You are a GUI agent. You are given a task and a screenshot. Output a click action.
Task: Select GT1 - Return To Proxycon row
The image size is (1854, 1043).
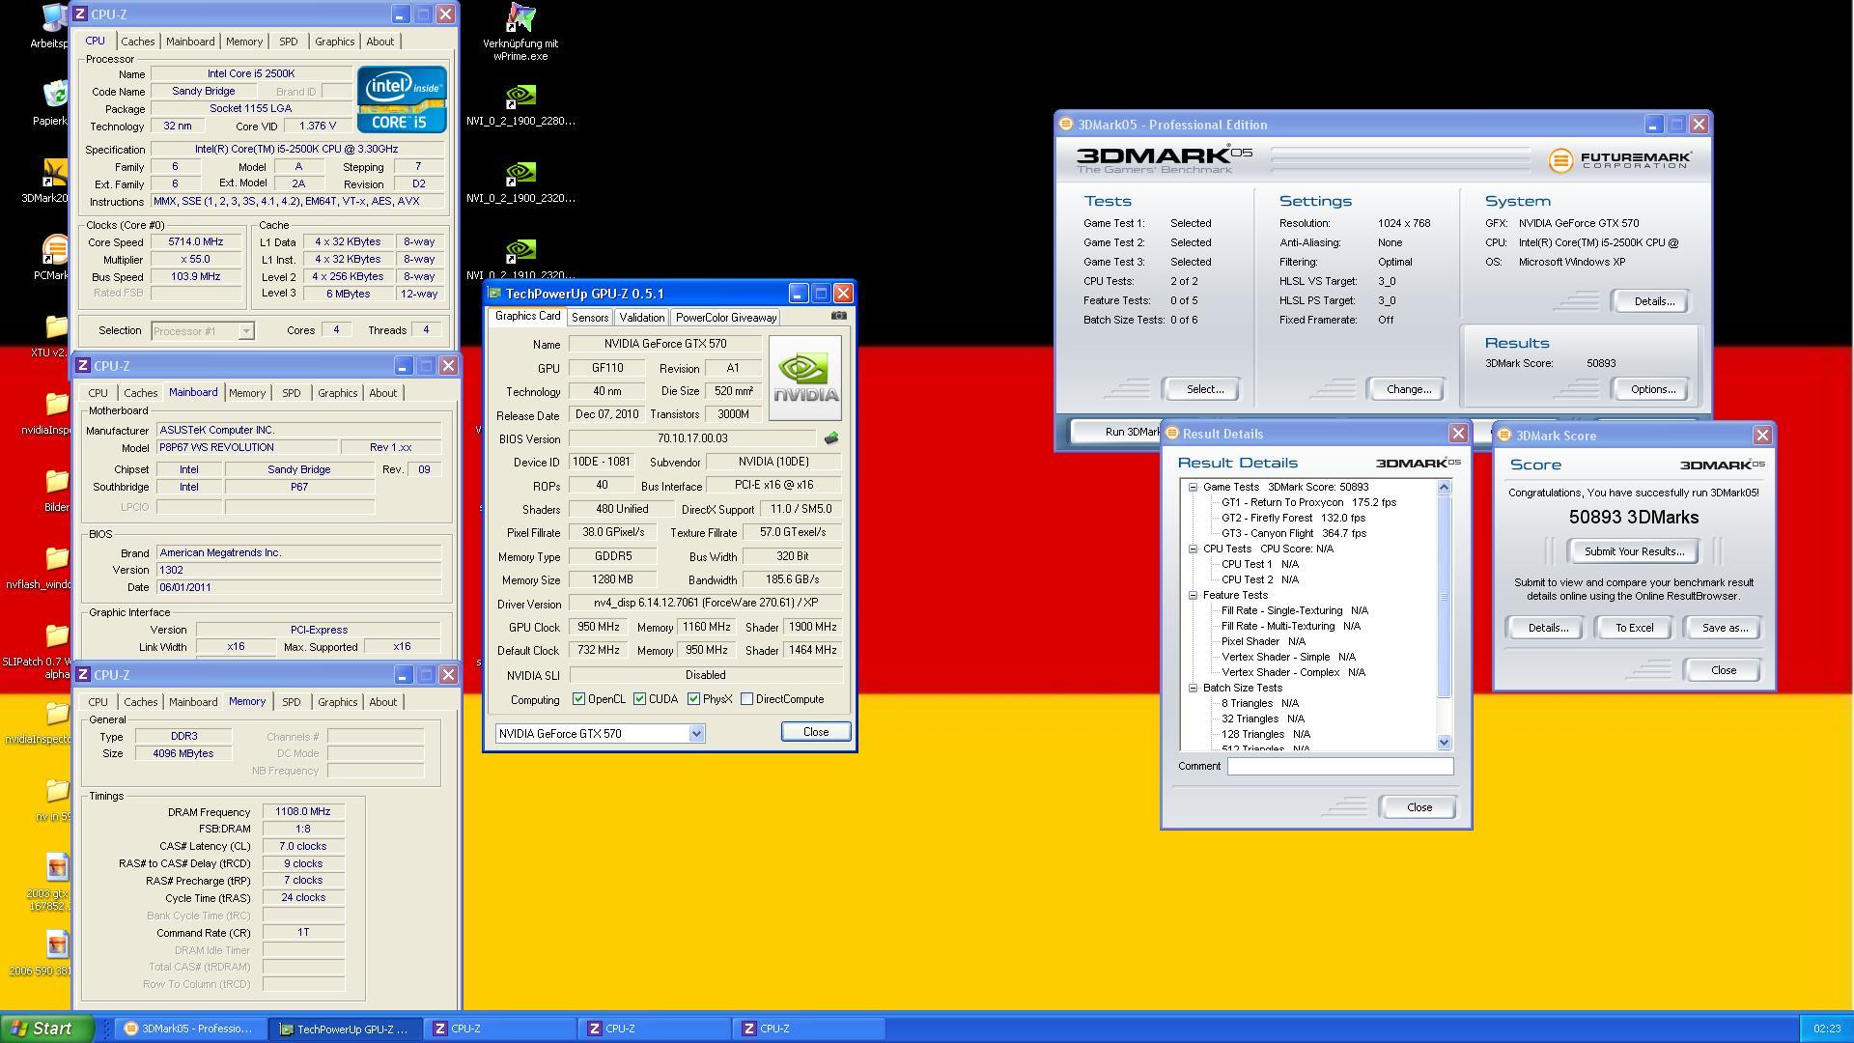(1307, 503)
